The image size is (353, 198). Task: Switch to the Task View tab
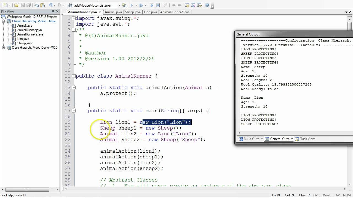click(x=305, y=139)
